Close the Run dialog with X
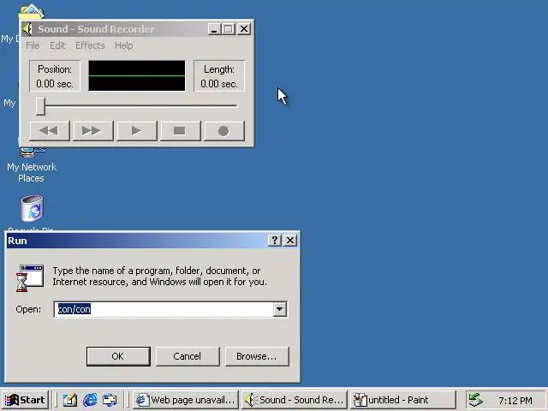The height and width of the screenshot is (411, 548). click(290, 240)
